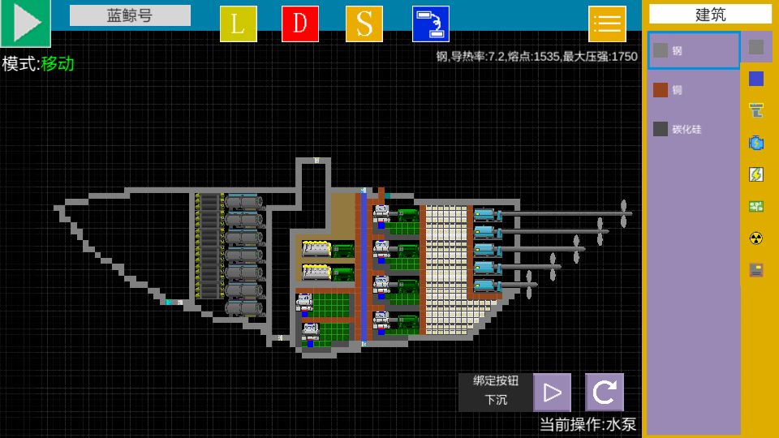Click the purple rotate refresh button
Viewport: 779px width, 438px height.
click(605, 393)
